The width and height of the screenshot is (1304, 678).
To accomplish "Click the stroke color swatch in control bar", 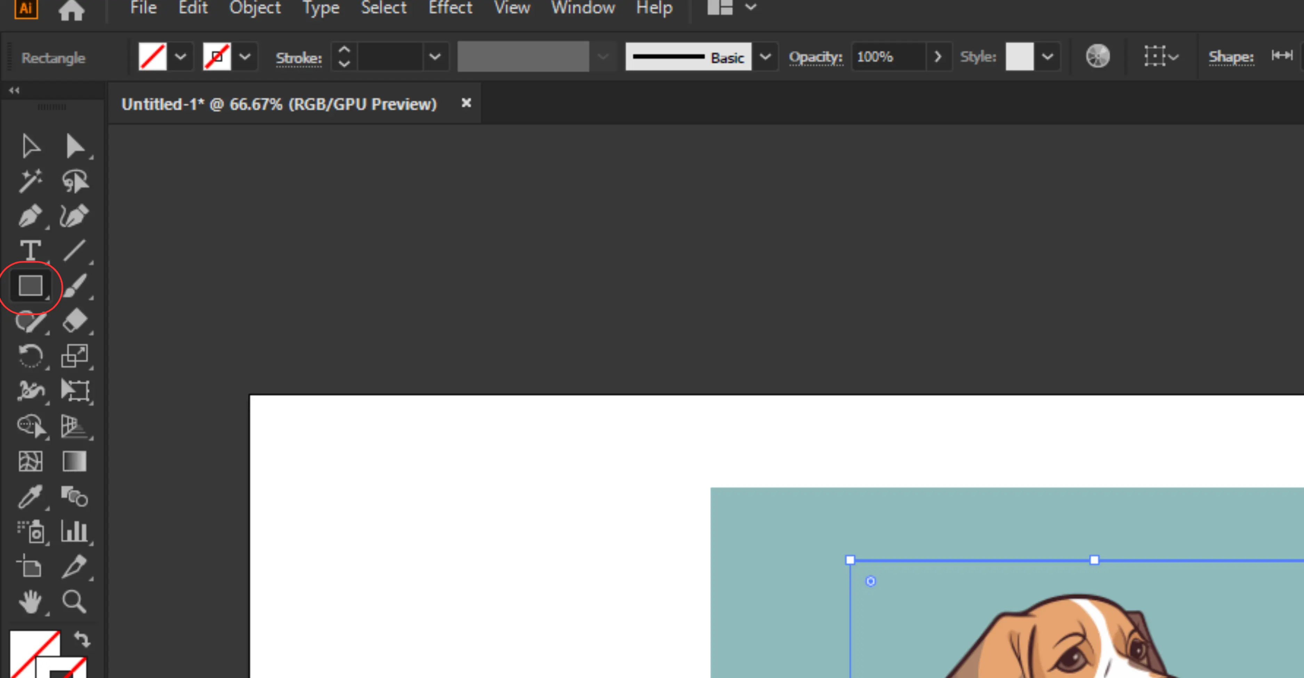I will click(x=217, y=57).
